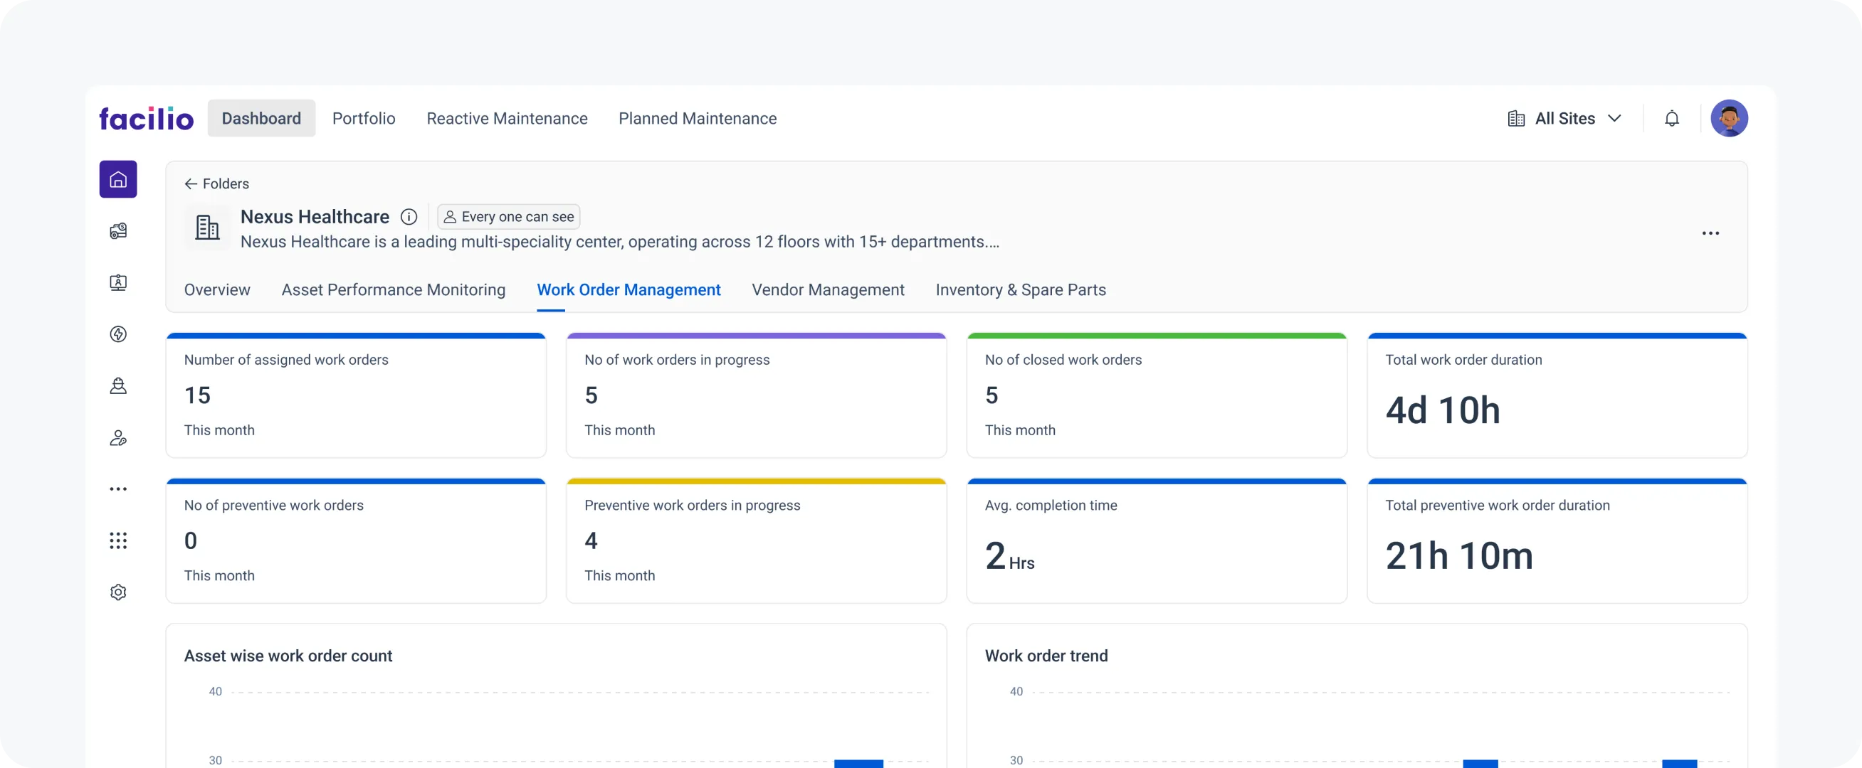Open the asset cost tracking sidebar icon

click(118, 230)
